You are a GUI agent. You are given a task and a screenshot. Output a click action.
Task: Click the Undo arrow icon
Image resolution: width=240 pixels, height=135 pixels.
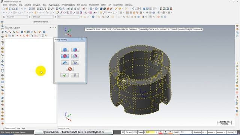click(x=22, y=9)
